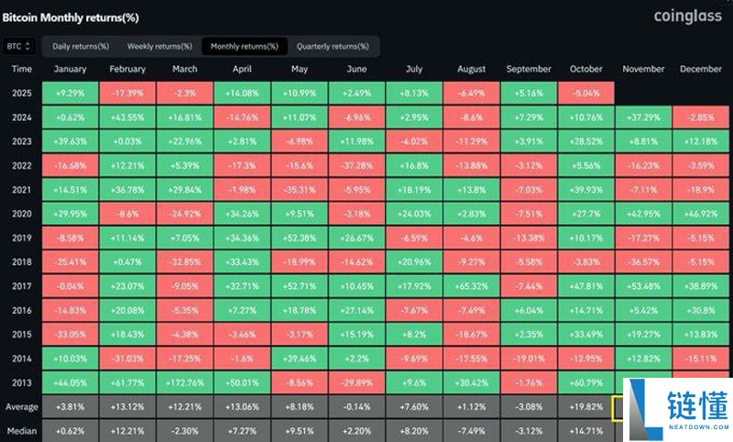Click the 2017 August cell +65.32%
The width and height of the screenshot is (733, 442).
tap(471, 286)
